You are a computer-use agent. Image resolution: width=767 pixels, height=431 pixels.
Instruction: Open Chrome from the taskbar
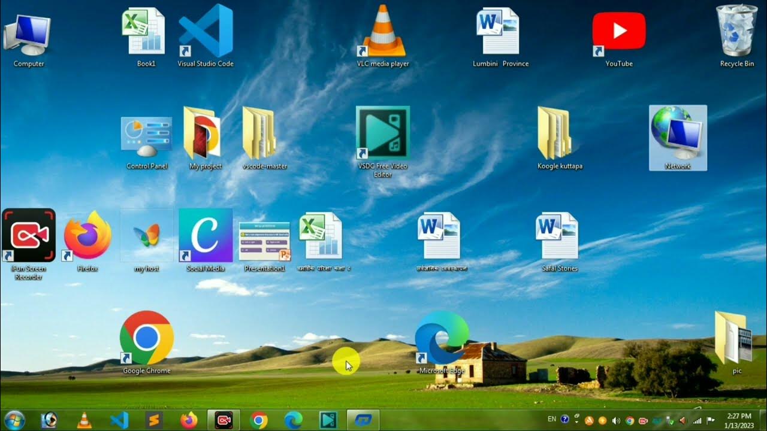[x=259, y=420]
